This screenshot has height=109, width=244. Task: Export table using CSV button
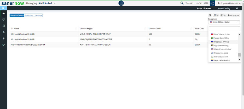(x=216, y=15)
